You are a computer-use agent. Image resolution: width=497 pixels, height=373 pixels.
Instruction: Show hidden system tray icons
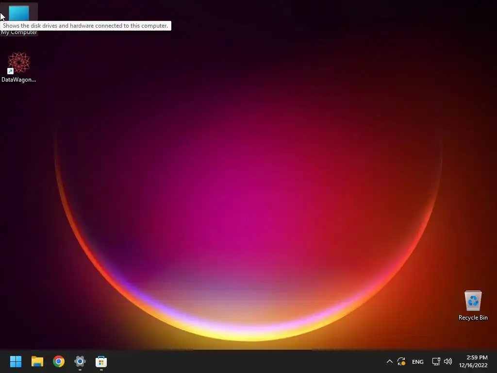(x=390, y=361)
